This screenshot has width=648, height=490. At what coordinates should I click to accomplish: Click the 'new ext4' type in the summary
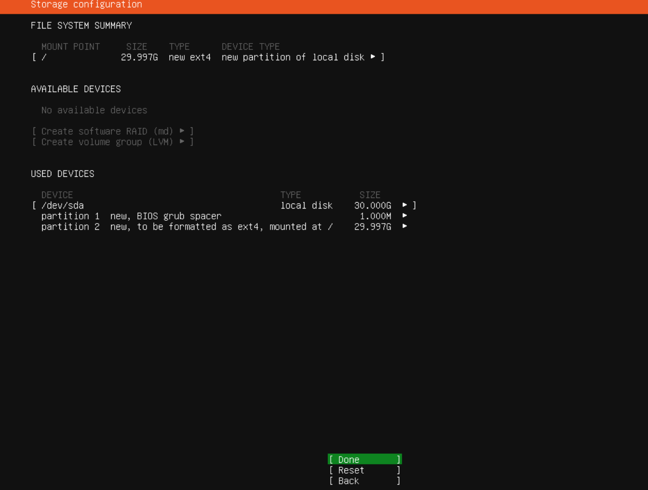(190, 57)
